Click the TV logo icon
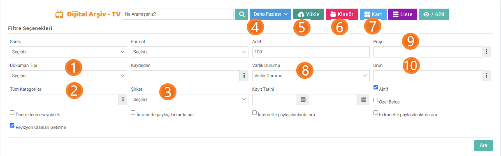Viewport: 501px width, 156px height. 60,14
